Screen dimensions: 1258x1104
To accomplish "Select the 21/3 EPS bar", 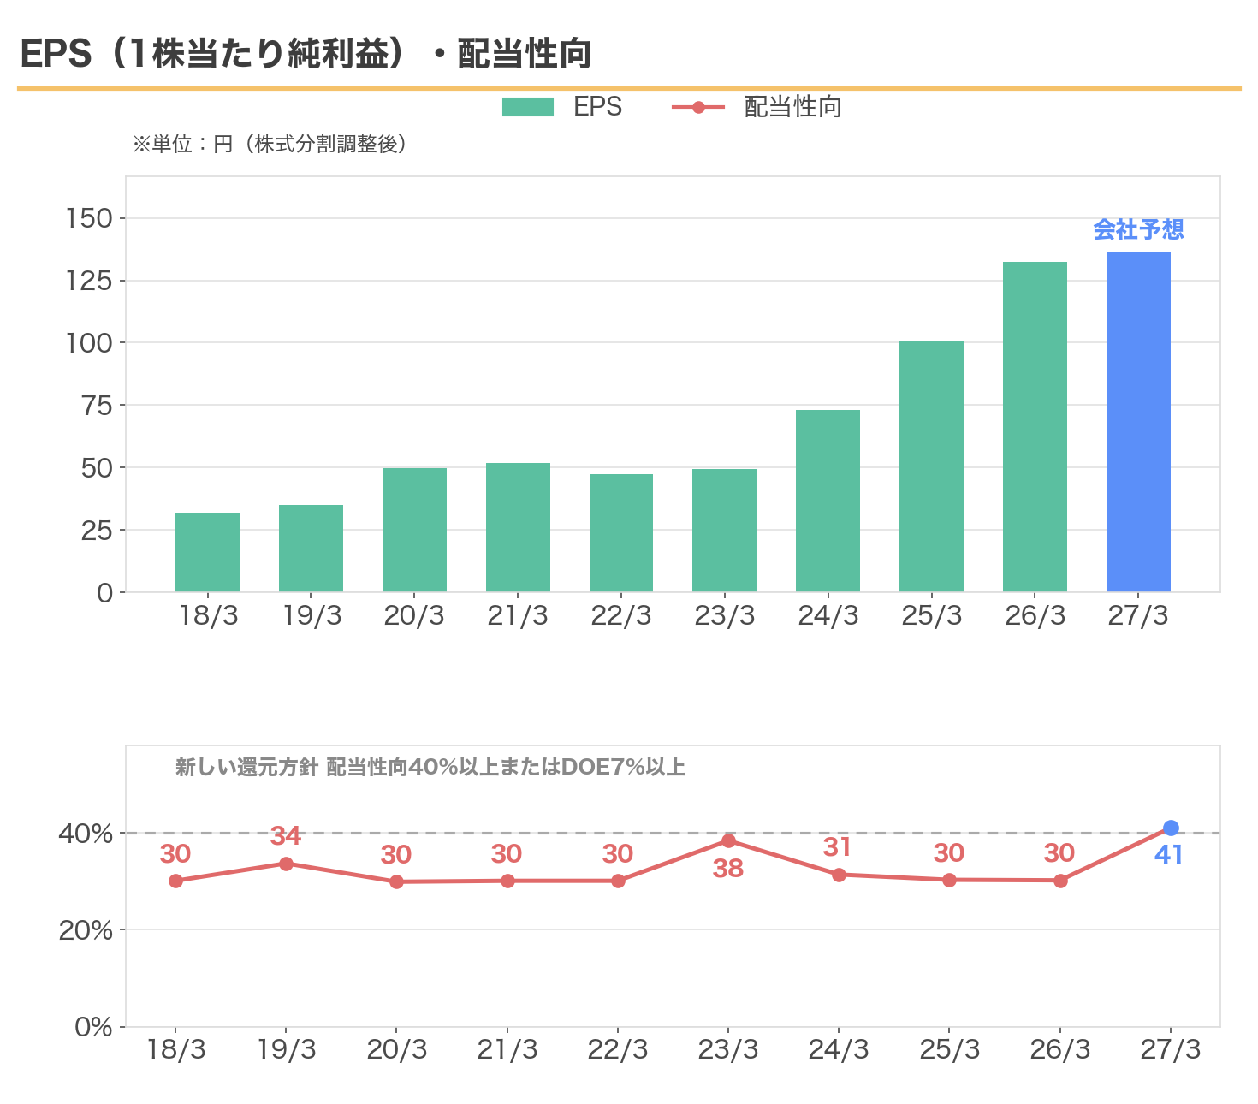I will [x=518, y=527].
